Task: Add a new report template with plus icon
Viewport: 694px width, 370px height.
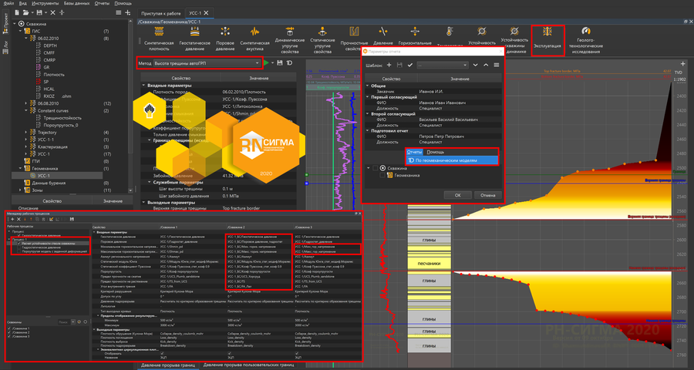Action: point(389,66)
